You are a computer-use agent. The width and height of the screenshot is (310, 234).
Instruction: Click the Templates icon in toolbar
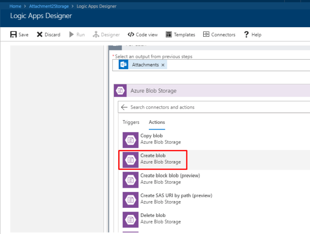[169, 34]
